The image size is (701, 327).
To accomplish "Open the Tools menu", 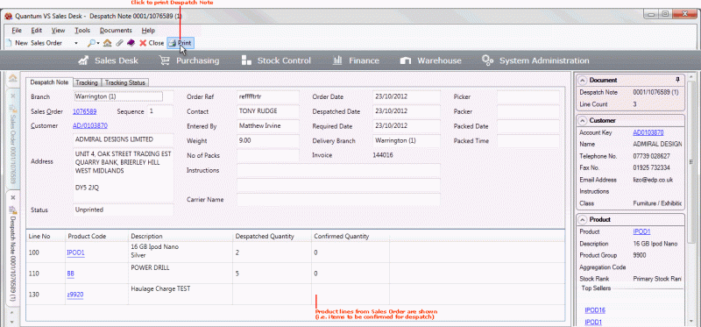I will (x=82, y=31).
